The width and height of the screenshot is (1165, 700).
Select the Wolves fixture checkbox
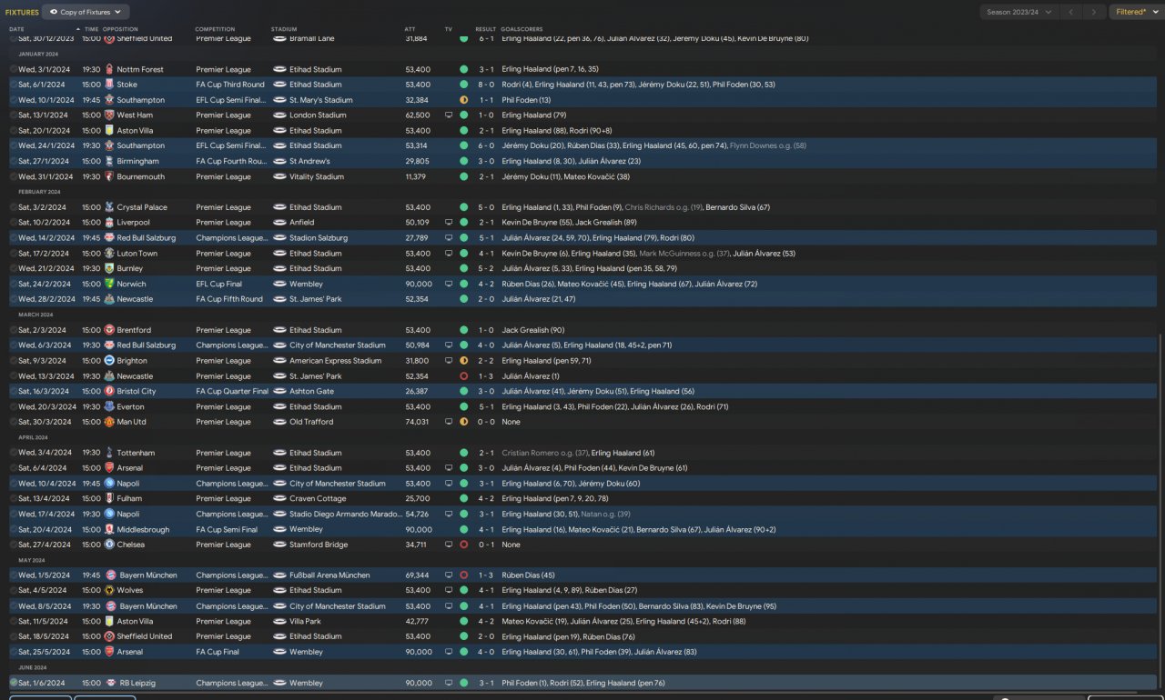[x=14, y=590]
